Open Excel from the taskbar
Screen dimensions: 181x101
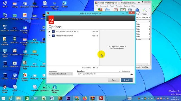pyautogui.click(x=44, y=98)
